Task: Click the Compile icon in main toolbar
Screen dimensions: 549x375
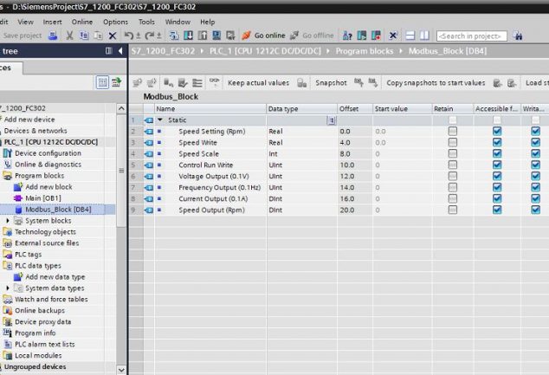Action: (x=174, y=36)
